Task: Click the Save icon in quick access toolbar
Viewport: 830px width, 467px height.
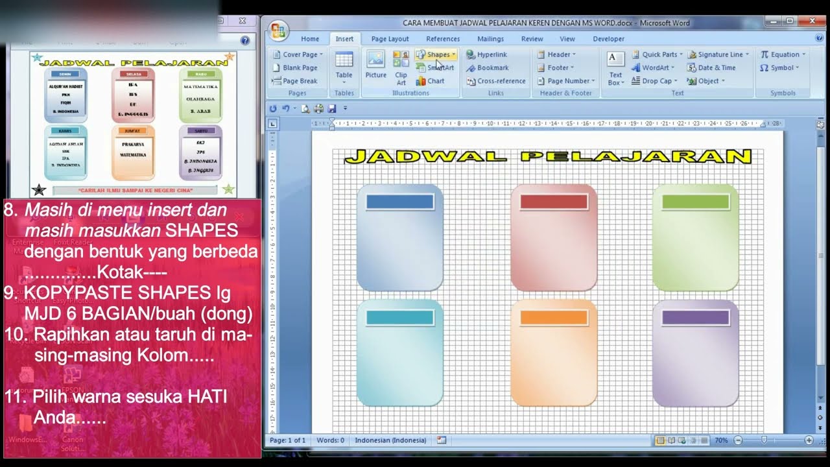Action: point(332,108)
